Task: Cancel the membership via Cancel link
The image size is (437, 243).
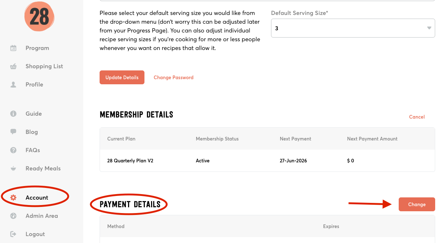Action: coord(417,117)
